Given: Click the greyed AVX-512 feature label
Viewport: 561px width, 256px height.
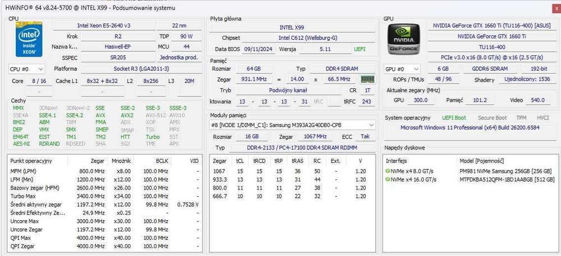Looking at the screenshot, I should coord(155,115).
